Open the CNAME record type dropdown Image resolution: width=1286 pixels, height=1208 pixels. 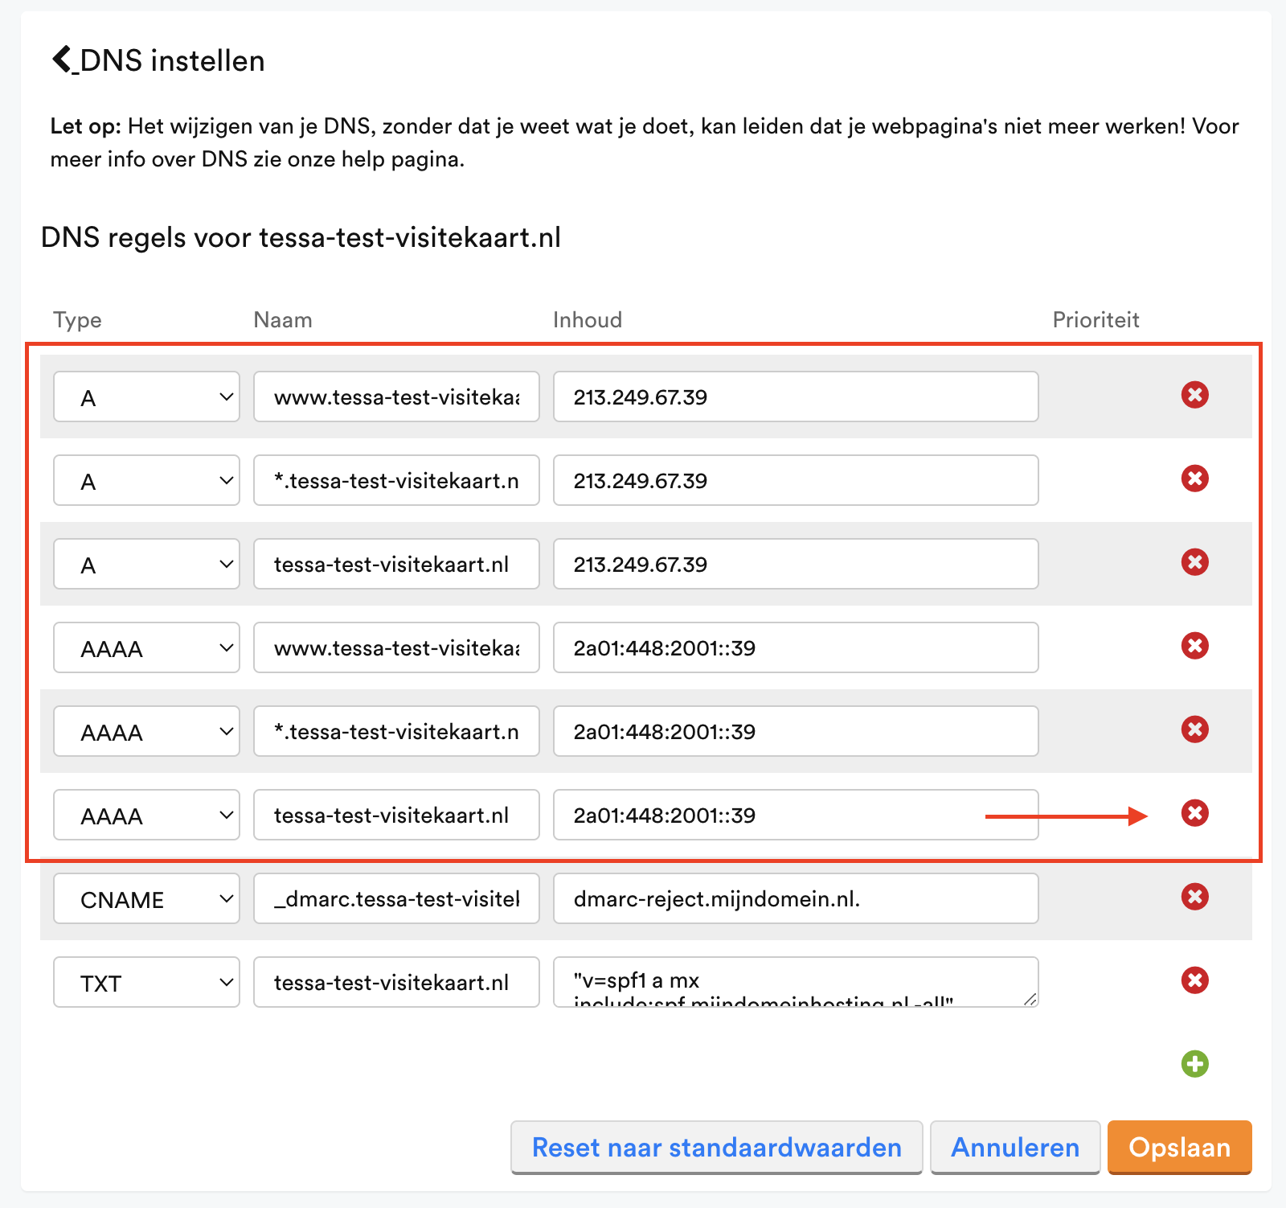(x=146, y=898)
